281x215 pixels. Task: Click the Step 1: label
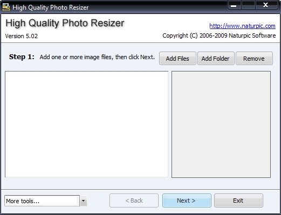(x=22, y=57)
